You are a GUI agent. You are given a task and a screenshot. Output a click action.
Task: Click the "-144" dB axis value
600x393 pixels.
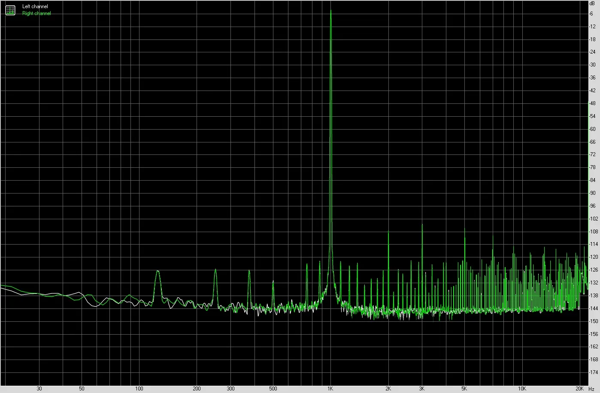594,308
